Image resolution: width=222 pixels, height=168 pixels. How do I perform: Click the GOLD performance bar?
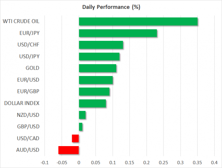(97, 68)
